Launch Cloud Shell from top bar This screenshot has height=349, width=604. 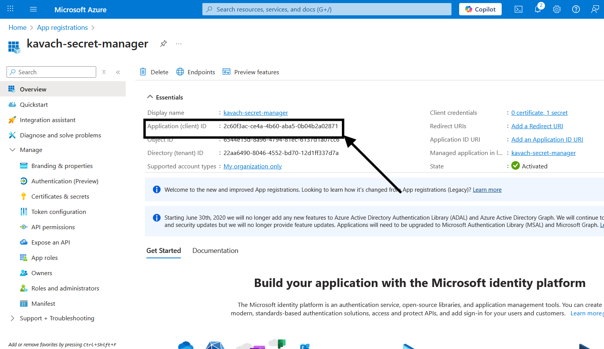pyautogui.click(x=519, y=9)
